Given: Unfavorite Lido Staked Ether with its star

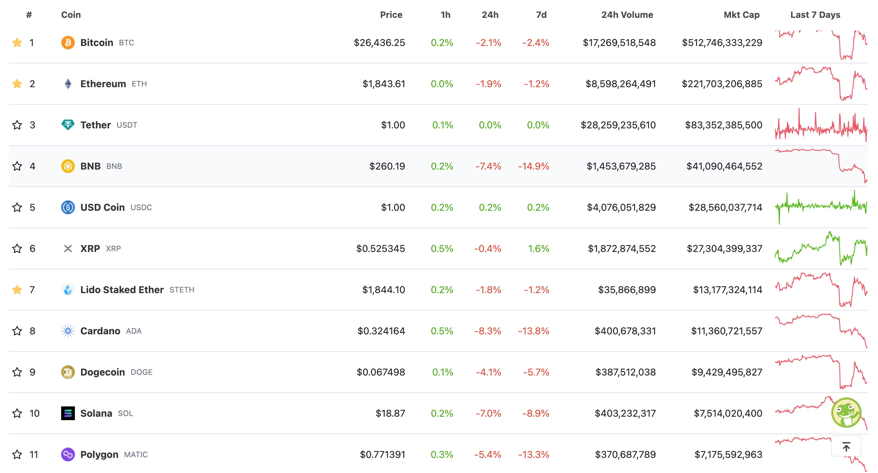Looking at the screenshot, I should 17,290.
